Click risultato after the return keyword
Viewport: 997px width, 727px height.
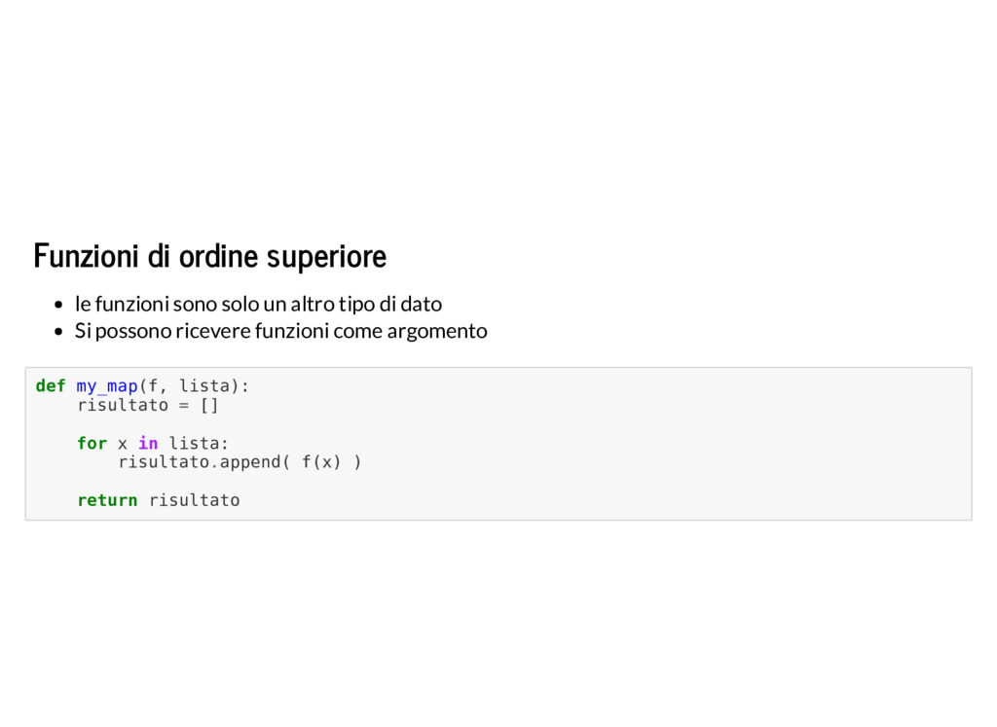[x=194, y=500]
